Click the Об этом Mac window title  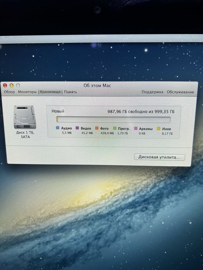(97, 86)
